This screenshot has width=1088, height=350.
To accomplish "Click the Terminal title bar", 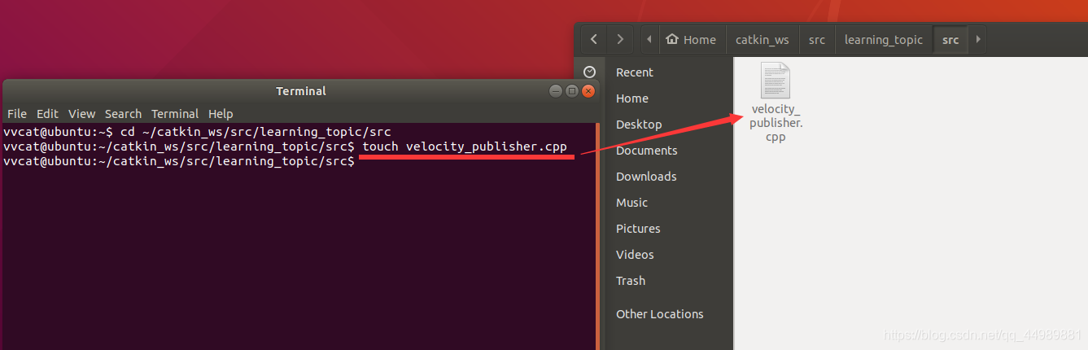I will point(301,91).
